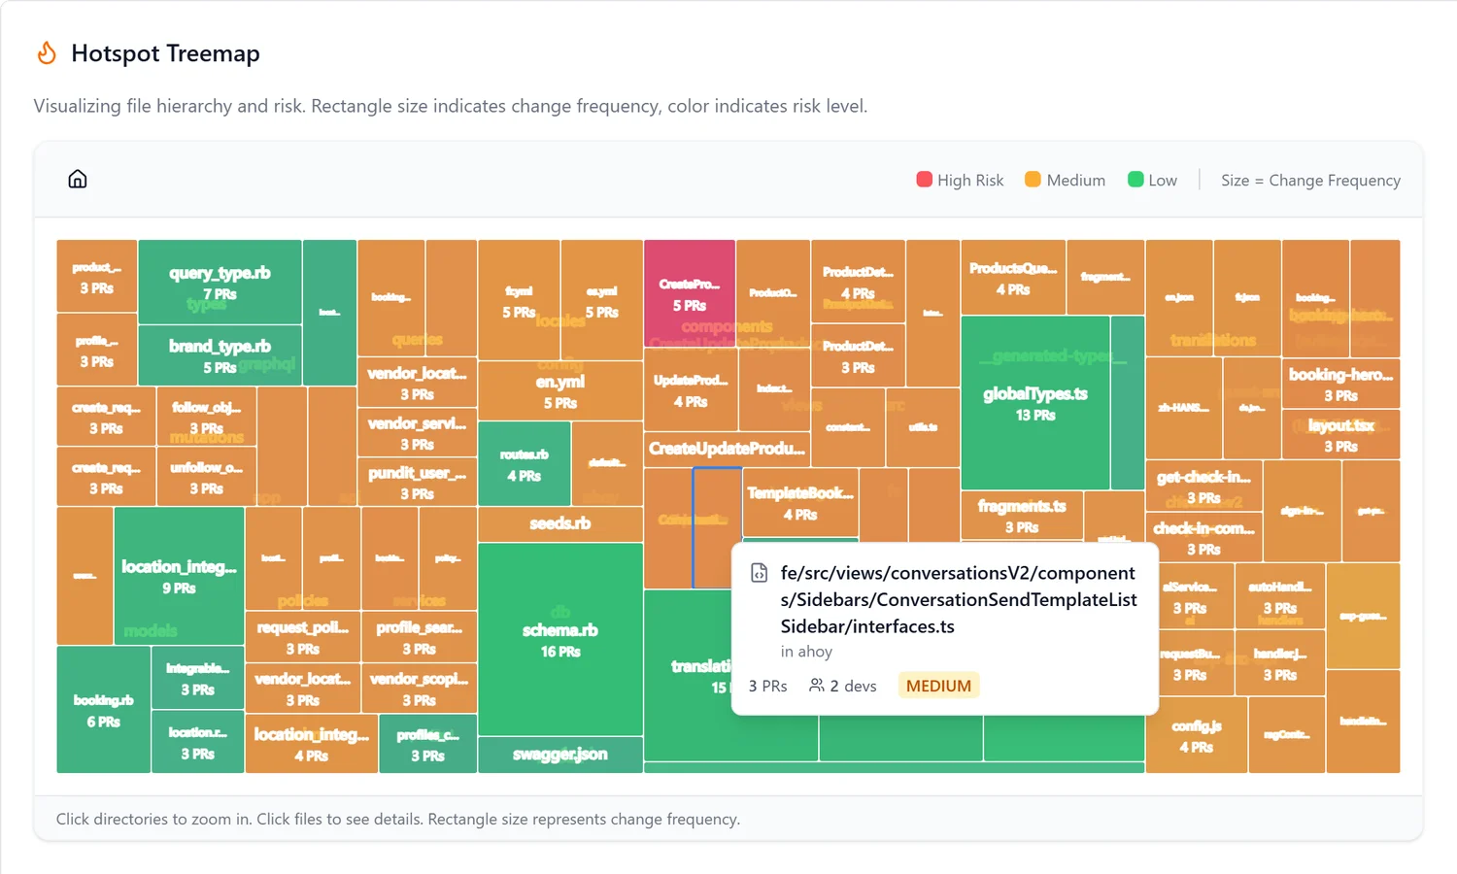Viewport: 1457px width, 874px height.
Task: Click the red High Risk legend color dot
Action: 924,179
